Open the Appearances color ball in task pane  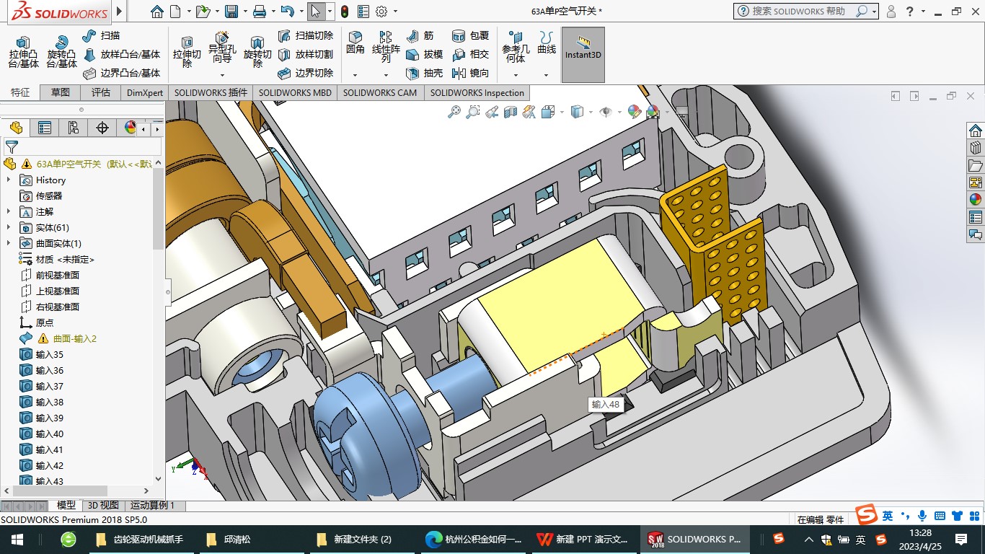(x=975, y=199)
